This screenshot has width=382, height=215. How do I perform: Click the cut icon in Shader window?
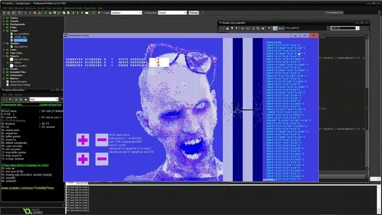pos(254,28)
